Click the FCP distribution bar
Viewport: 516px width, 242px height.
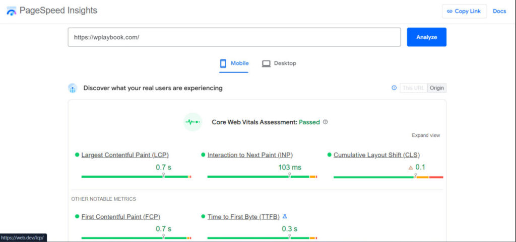point(136,238)
